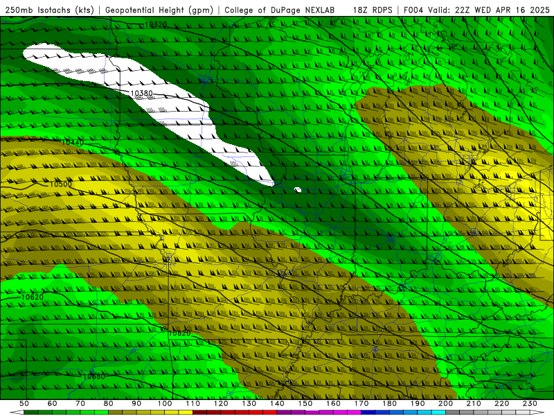Click the 230 value on the colorbar

pos(530,404)
